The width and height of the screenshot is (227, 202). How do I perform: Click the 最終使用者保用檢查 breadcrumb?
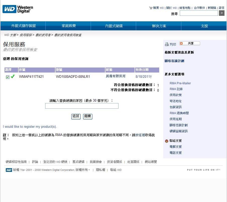pos(68,35)
